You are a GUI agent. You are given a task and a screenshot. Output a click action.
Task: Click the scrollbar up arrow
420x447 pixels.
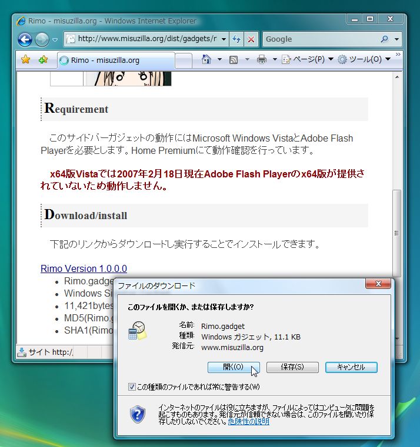[x=397, y=77]
